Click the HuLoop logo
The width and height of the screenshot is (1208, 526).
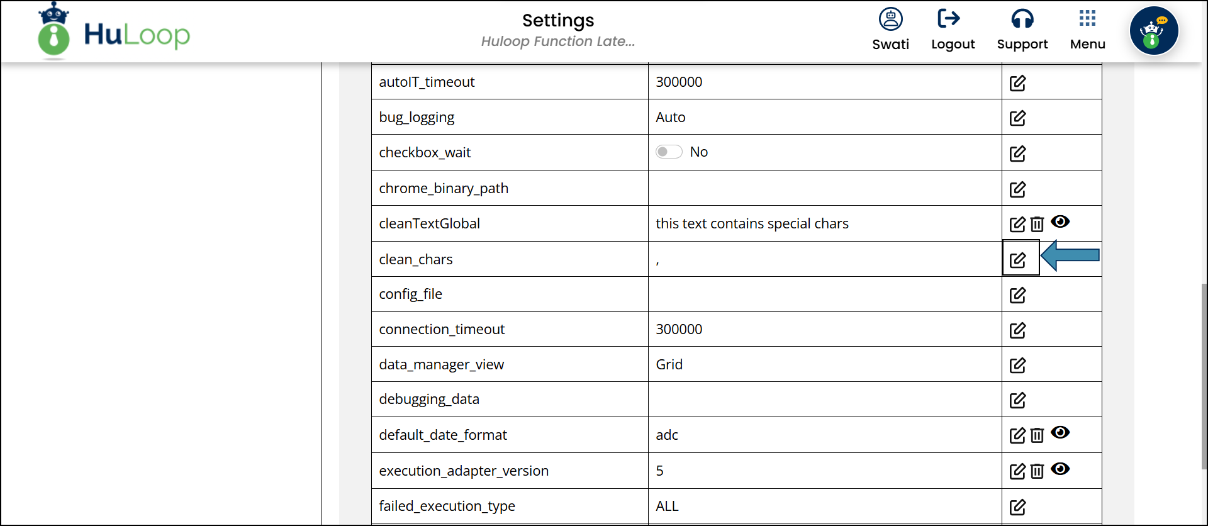(115, 31)
